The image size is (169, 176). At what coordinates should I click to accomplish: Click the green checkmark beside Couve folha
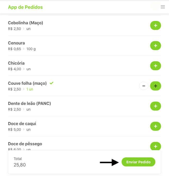tap(52, 83)
